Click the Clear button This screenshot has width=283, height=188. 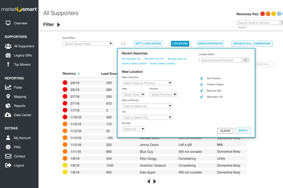pyautogui.click(x=225, y=131)
